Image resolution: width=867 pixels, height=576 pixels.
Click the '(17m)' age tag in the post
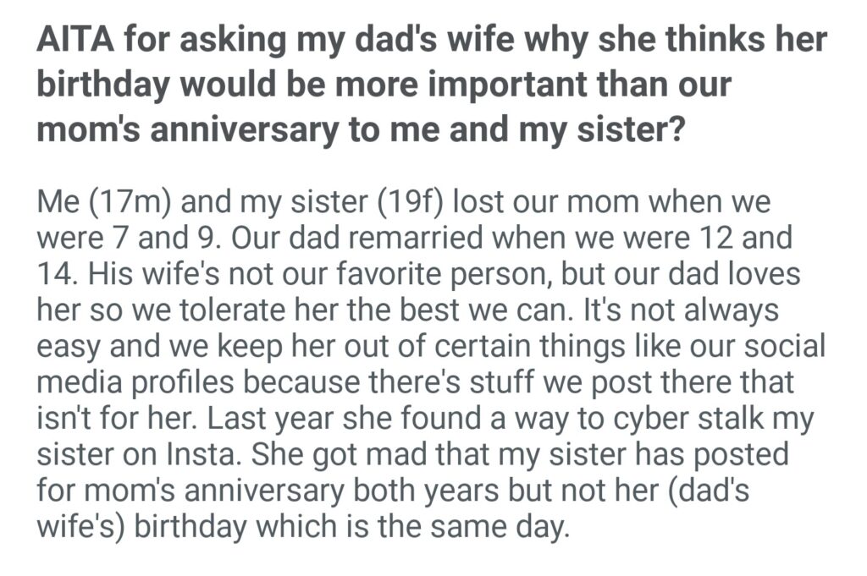[x=128, y=204]
